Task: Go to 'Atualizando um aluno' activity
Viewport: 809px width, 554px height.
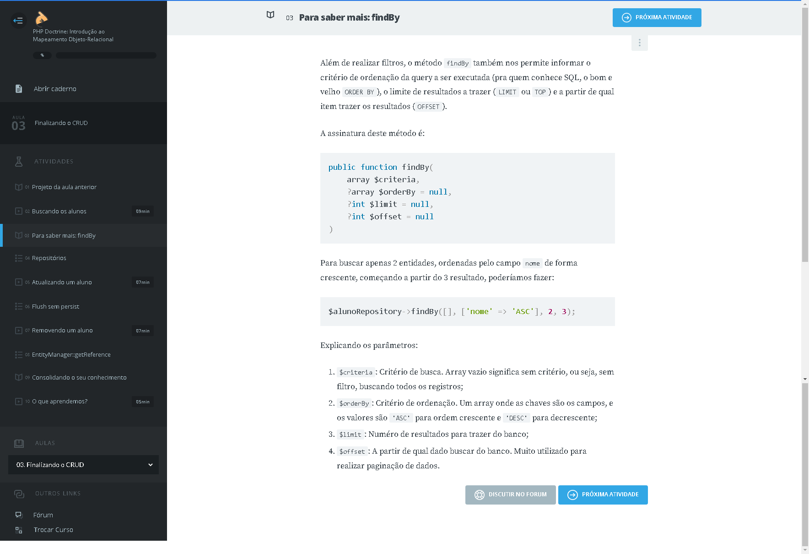Action: click(x=62, y=282)
